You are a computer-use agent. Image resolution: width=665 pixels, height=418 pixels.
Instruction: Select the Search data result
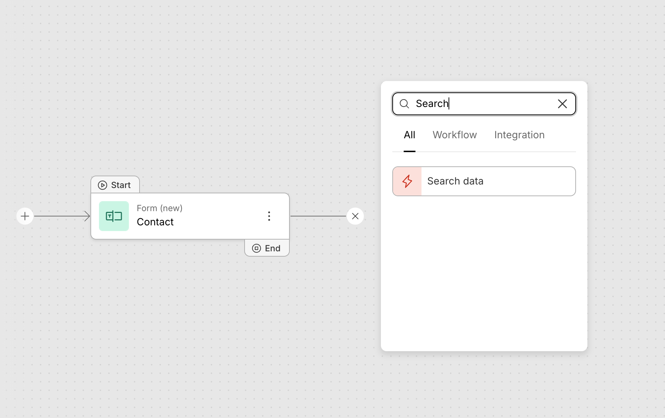[484, 181]
